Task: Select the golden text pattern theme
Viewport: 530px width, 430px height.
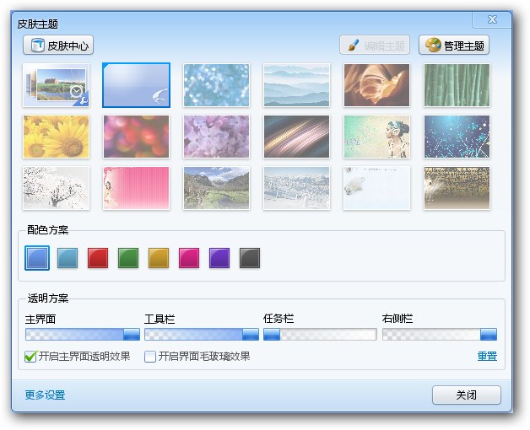Action: click(457, 188)
